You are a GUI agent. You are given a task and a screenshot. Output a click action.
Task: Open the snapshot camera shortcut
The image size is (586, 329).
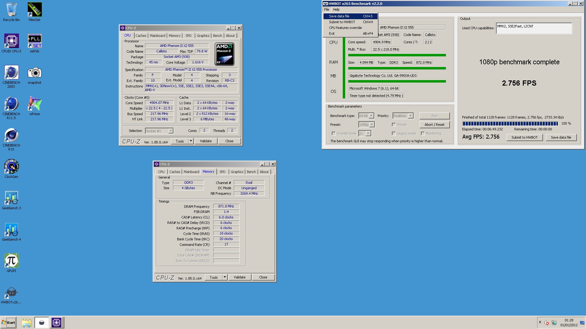(x=34, y=75)
